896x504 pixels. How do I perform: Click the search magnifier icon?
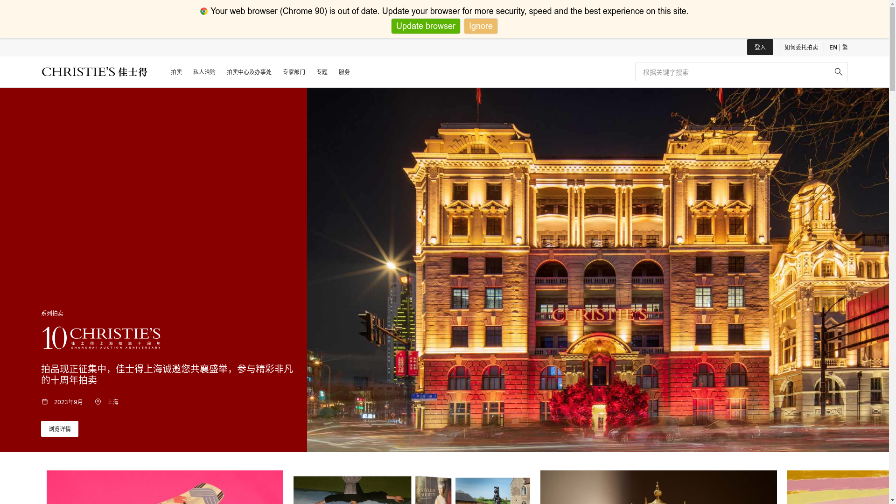pos(838,72)
